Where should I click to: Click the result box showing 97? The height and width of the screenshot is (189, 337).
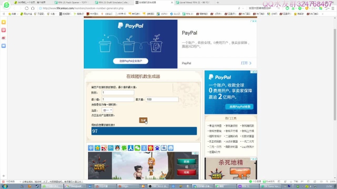point(144,131)
